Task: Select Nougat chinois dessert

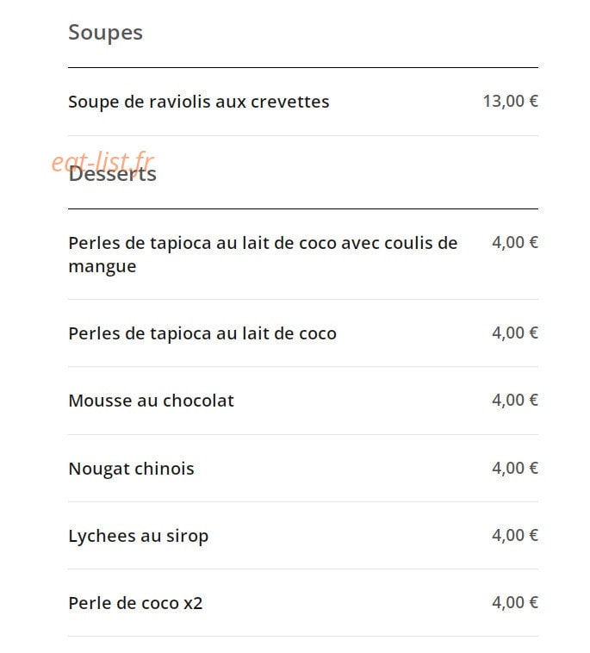Action: pos(131,469)
